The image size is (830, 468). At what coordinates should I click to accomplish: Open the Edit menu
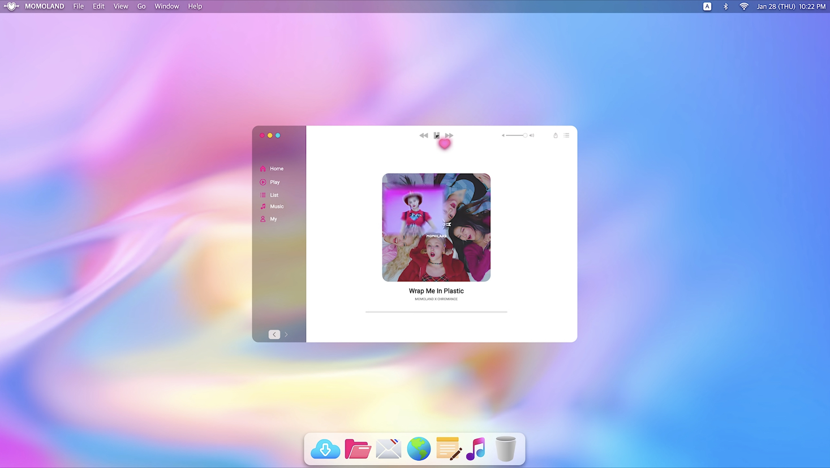(x=98, y=6)
